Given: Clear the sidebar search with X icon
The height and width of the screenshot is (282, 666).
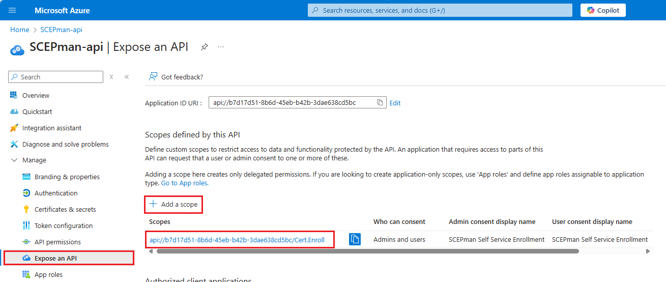Looking at the screenshot, I should coord(111,77).
